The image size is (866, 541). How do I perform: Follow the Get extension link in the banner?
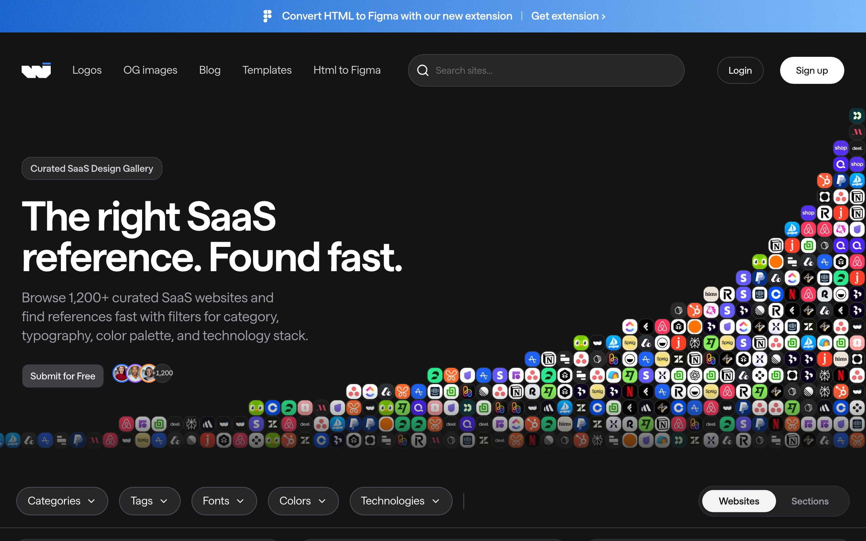(568, 16)
